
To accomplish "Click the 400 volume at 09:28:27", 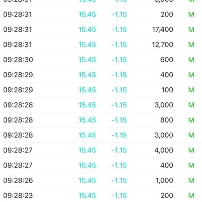I will pyautogui.click(x=167, y=165).
